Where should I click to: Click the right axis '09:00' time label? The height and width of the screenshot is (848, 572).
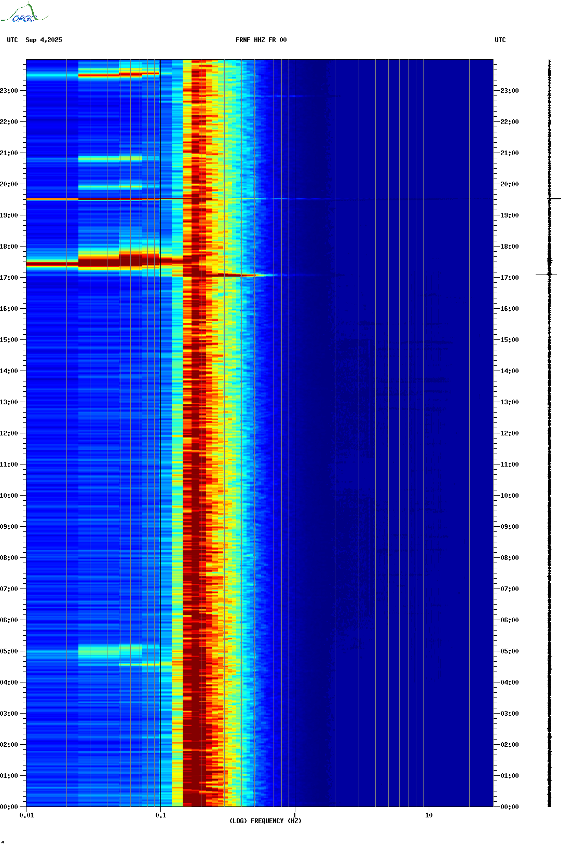point(510,527)
